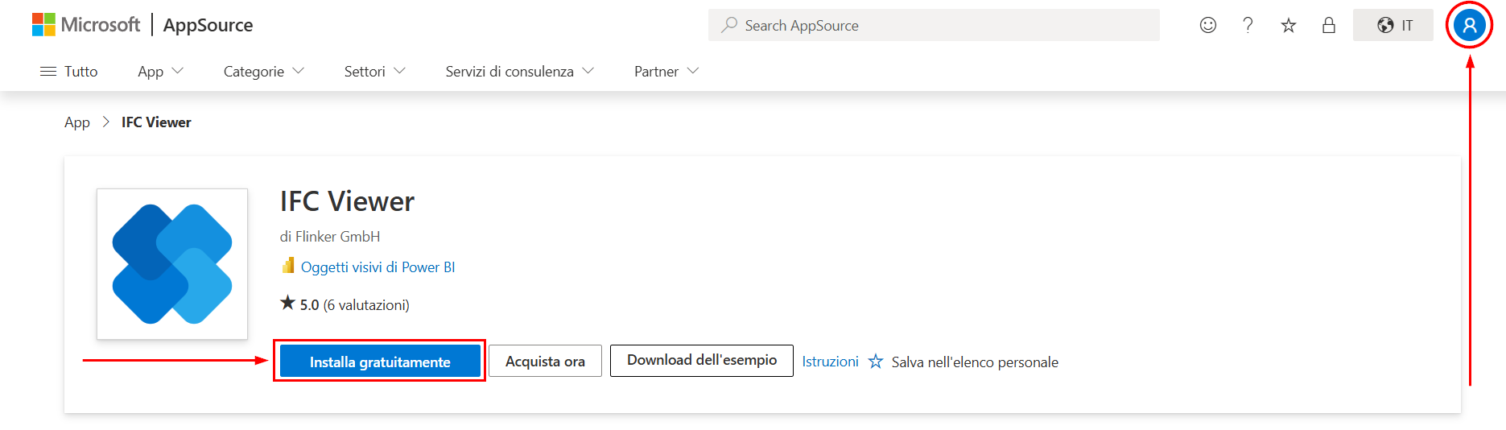Open saved favorites star icon in header

1288,26
